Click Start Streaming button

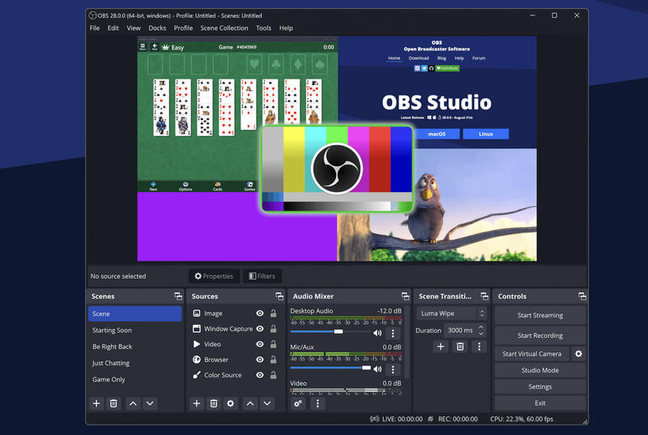pyautogui.click(x=539, y=315)
